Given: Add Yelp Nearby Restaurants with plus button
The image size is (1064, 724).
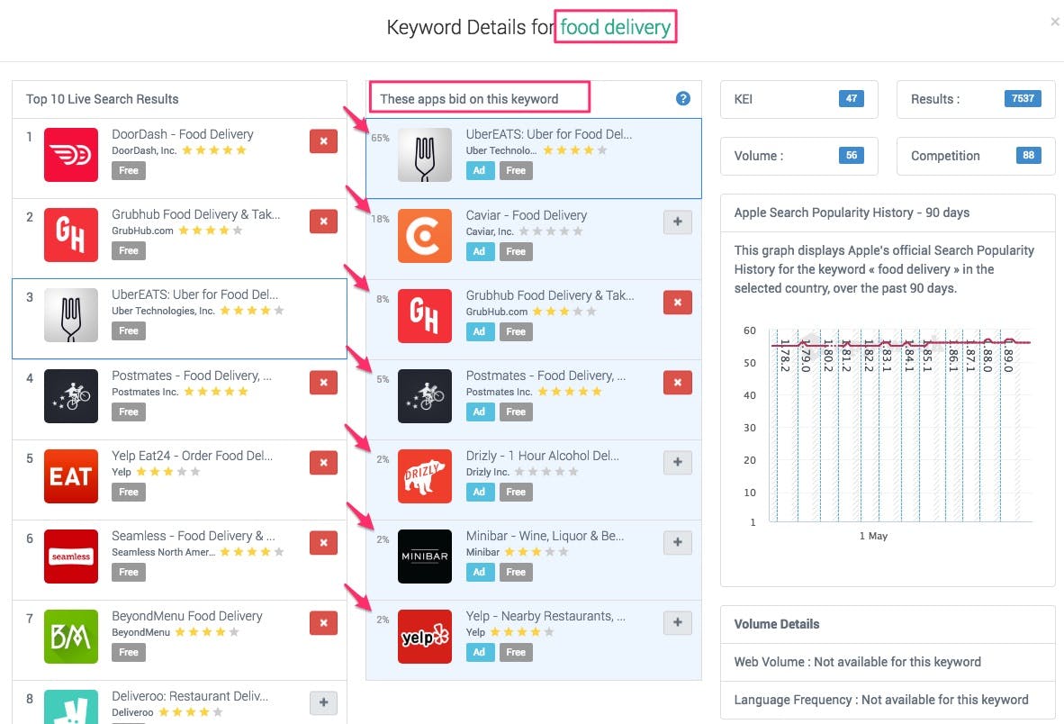Looking at the screenshot, I should point(677,622).
